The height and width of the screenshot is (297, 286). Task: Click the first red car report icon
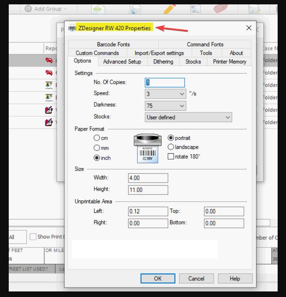click(x=49, y=61)
